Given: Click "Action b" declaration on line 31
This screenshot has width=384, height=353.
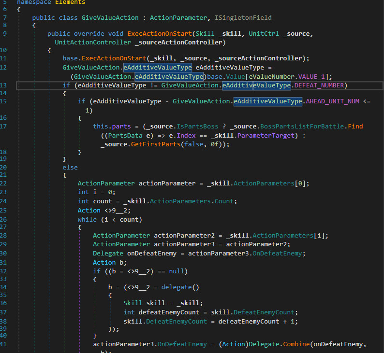Looking at the screenshot, I should (x=110, y=263).
